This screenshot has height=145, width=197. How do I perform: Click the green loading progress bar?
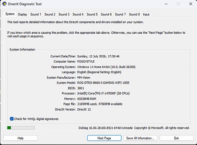pos(21,128)
